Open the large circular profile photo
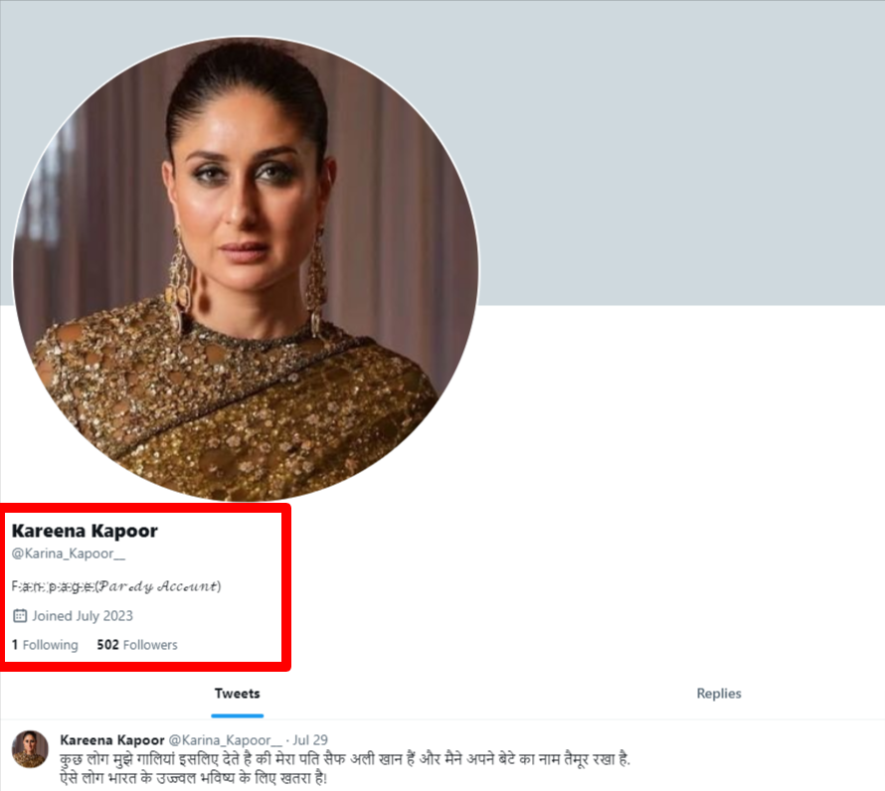 coord(246,268)
